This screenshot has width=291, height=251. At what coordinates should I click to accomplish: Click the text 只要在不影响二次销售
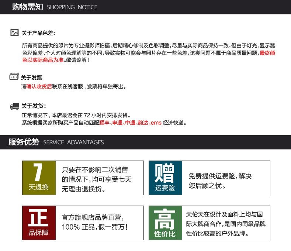tap(95, 170)
